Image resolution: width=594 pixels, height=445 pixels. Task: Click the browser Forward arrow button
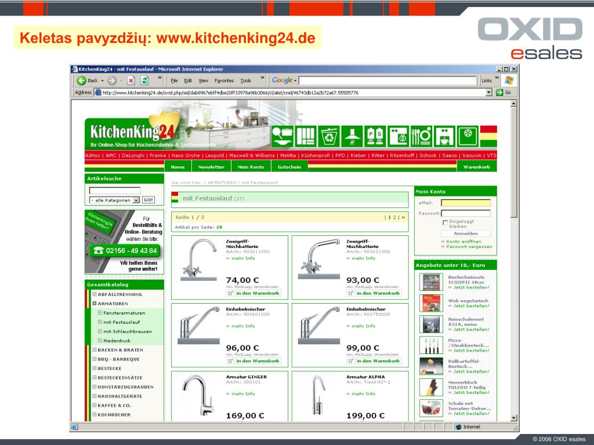112,81
